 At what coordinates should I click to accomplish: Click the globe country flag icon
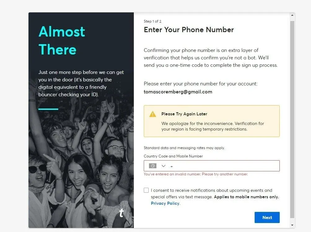[152, 166]
